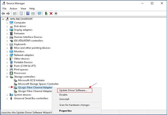
Task: Expand the Display adapters node
Action: click(7, 30)
